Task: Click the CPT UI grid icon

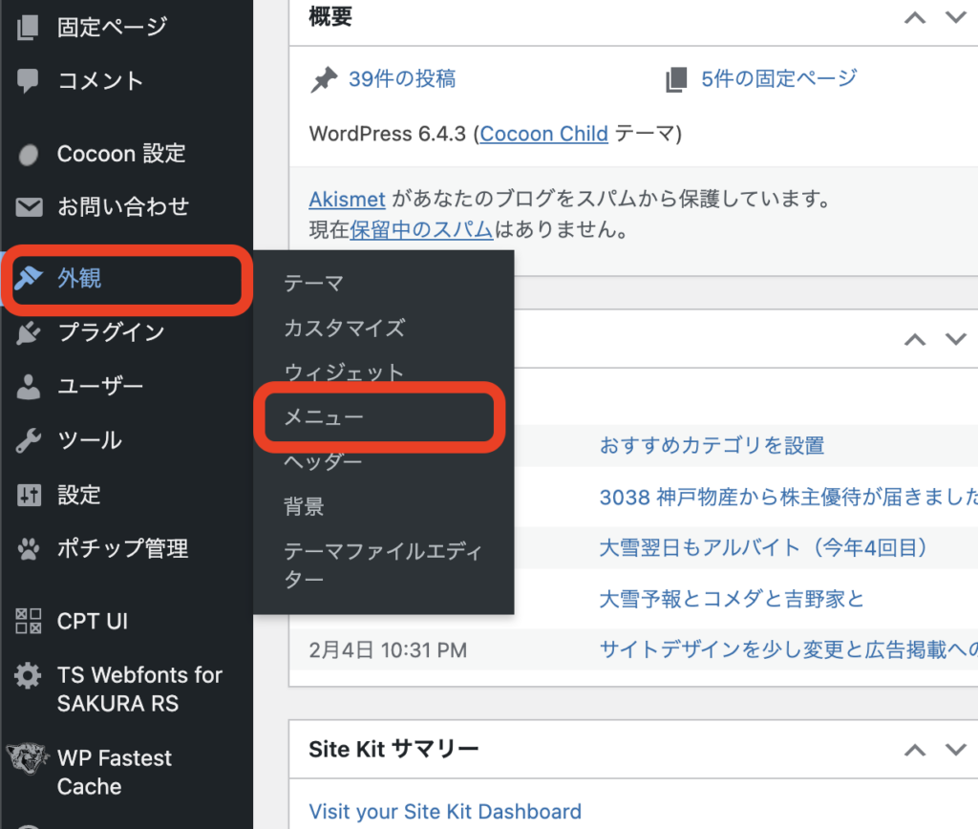Action: pos(29,622)
